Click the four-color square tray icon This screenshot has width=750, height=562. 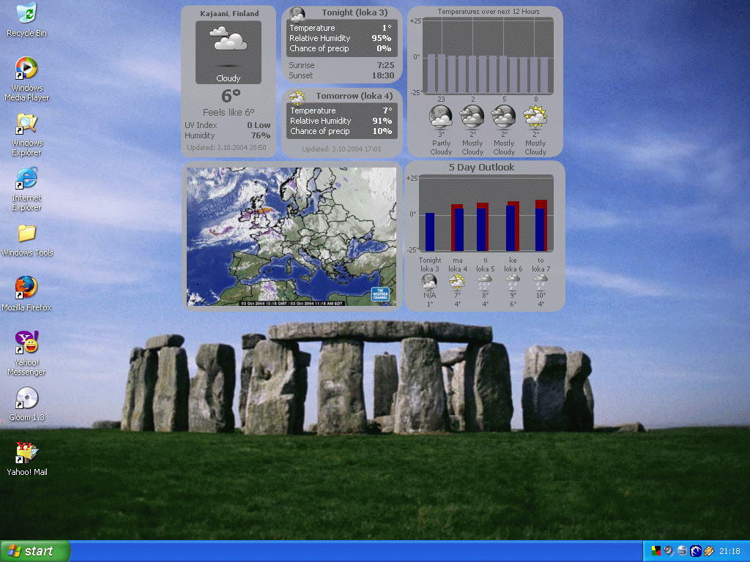[x=656, y=551]
